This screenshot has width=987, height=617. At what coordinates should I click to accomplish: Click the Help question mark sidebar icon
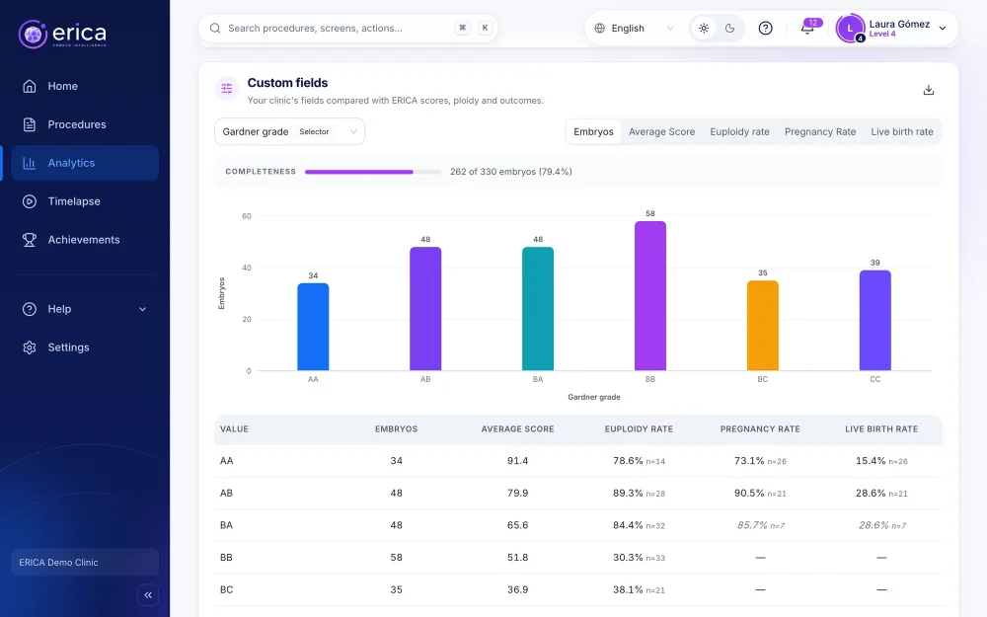pyautogui.click(x=29, y=309)
